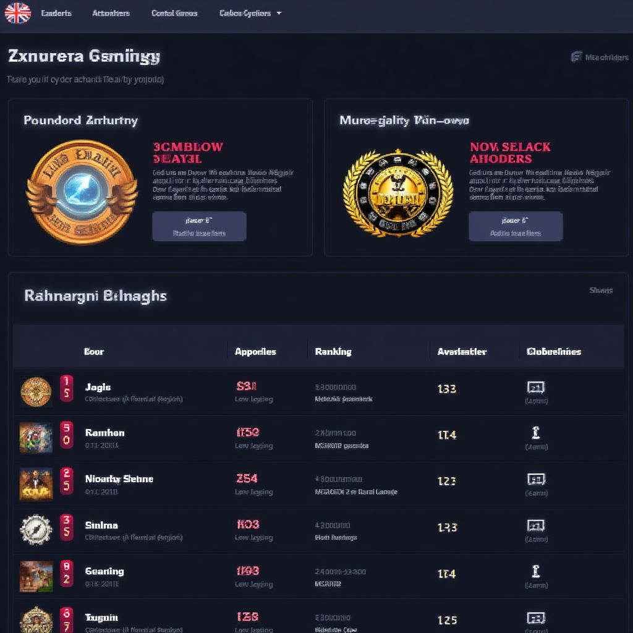This screenshot has height=633, width=633.
Task: Click the pound icon in Gearing row
Action: click(x=536, y=572)
